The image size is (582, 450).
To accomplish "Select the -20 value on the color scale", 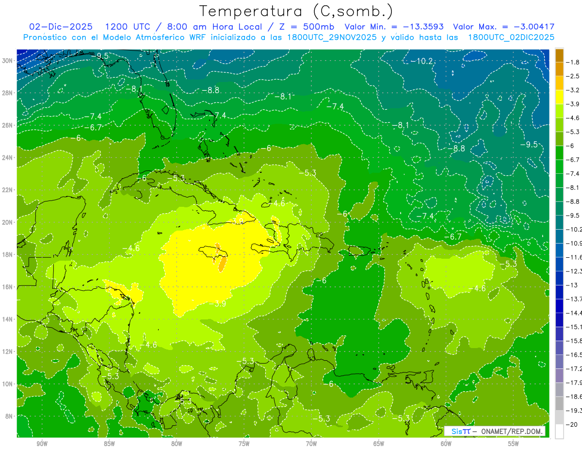I will click(x=572, y=424).
